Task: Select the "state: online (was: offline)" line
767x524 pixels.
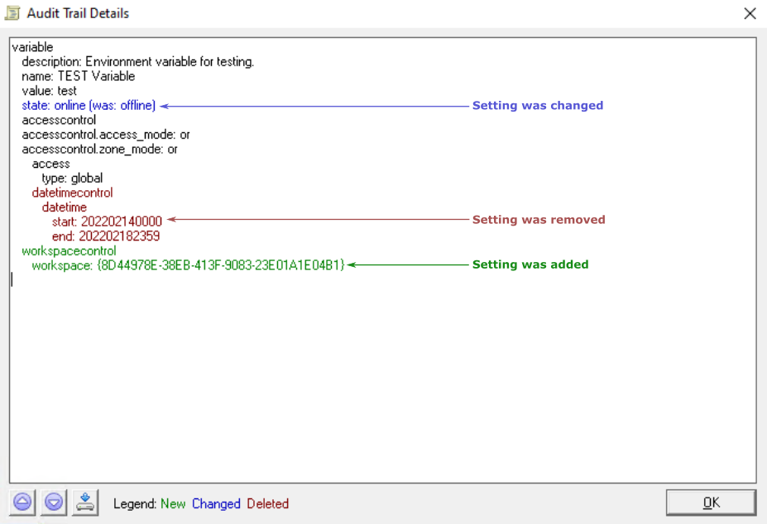Action: click(88, 105)
